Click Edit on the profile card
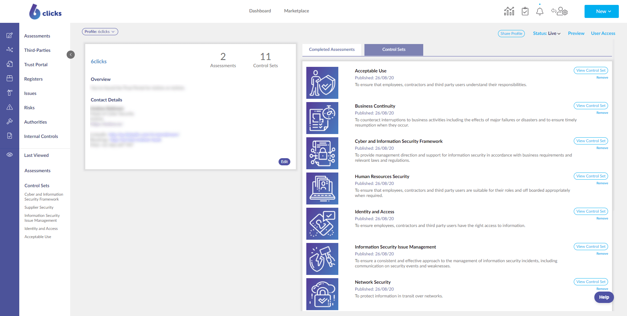627x316 pixels. (284, 162)
